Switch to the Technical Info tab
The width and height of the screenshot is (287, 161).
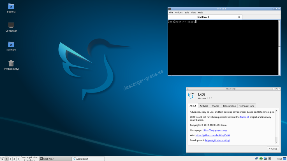[247, 106]
